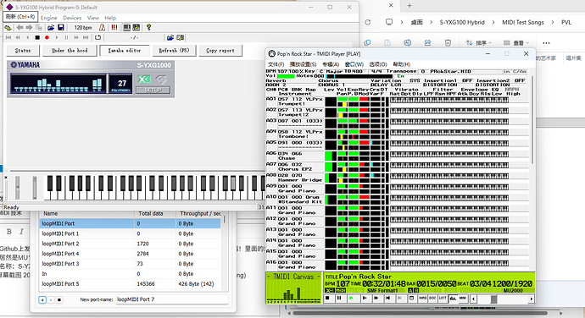Viewport: 585px width, 318px height.
Task: Select the Yamaha editor button
Action: (125, 50)
